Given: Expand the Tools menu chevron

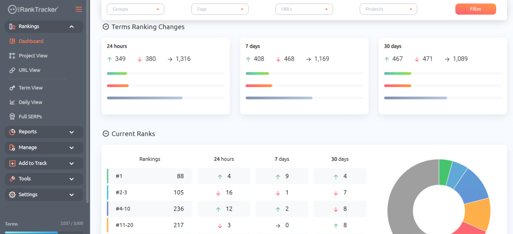Looking at the screenshot, I should (72, 179).
